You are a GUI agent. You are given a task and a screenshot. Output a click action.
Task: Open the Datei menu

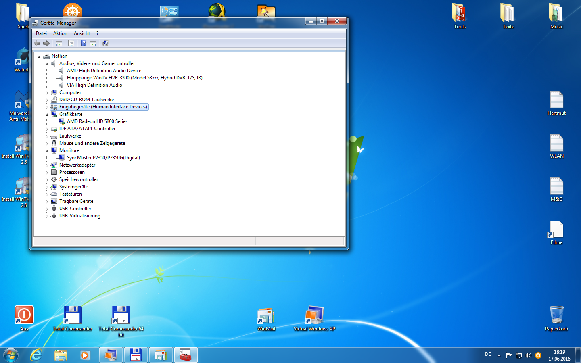click(x=41, y=33)
